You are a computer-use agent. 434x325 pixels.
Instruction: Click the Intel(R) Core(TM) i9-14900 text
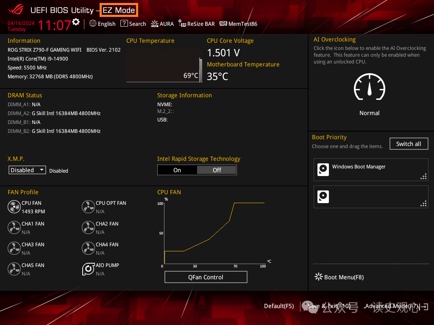click(x=38, y=59)
